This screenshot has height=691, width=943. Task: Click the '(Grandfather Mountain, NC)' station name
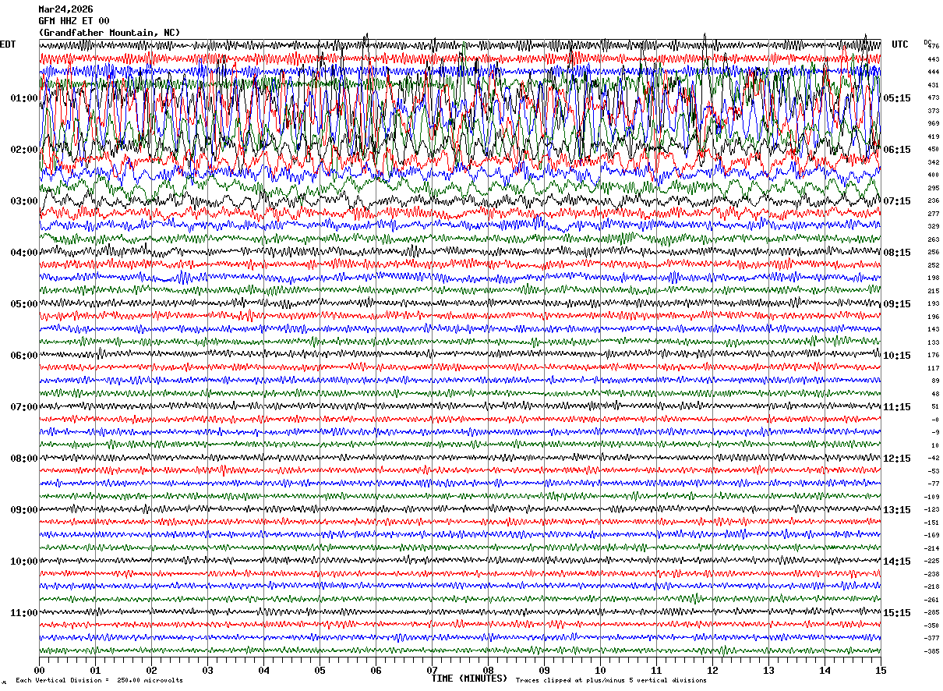[x=109, y=33]
